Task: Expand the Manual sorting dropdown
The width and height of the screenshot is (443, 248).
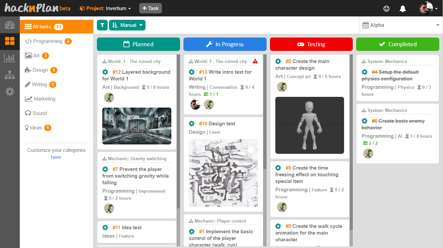Action: pos(127,25)
